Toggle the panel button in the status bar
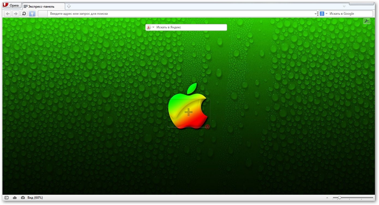 coord(7,198)
